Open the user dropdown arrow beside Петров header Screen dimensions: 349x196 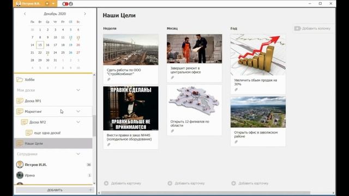pos(53,4)
